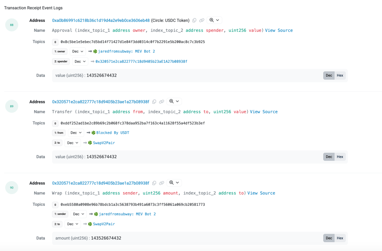Open magnifier filter dropdown for log 89
Screen dimensions: 382x251
pos(174,101)
